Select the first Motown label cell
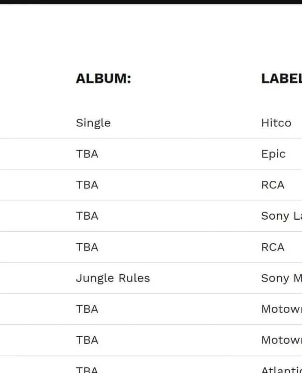Screen dimensions: 302x373 coord(281,309)
